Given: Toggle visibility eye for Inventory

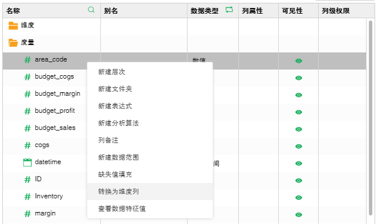Looking at the screenshot, I should [x=299, y=198].
